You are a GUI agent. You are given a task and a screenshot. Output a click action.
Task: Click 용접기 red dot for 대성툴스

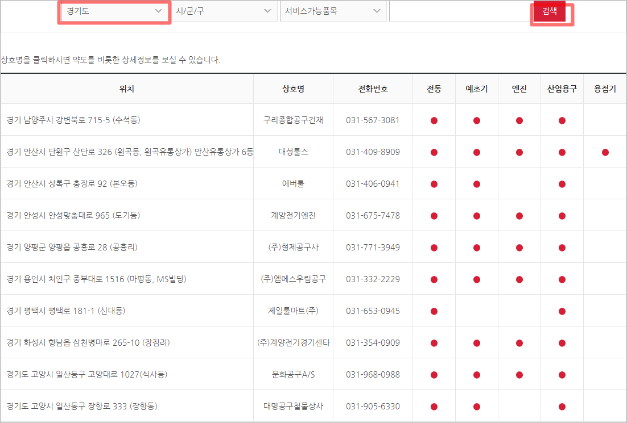pyautogui.click(x=605, y=152)
